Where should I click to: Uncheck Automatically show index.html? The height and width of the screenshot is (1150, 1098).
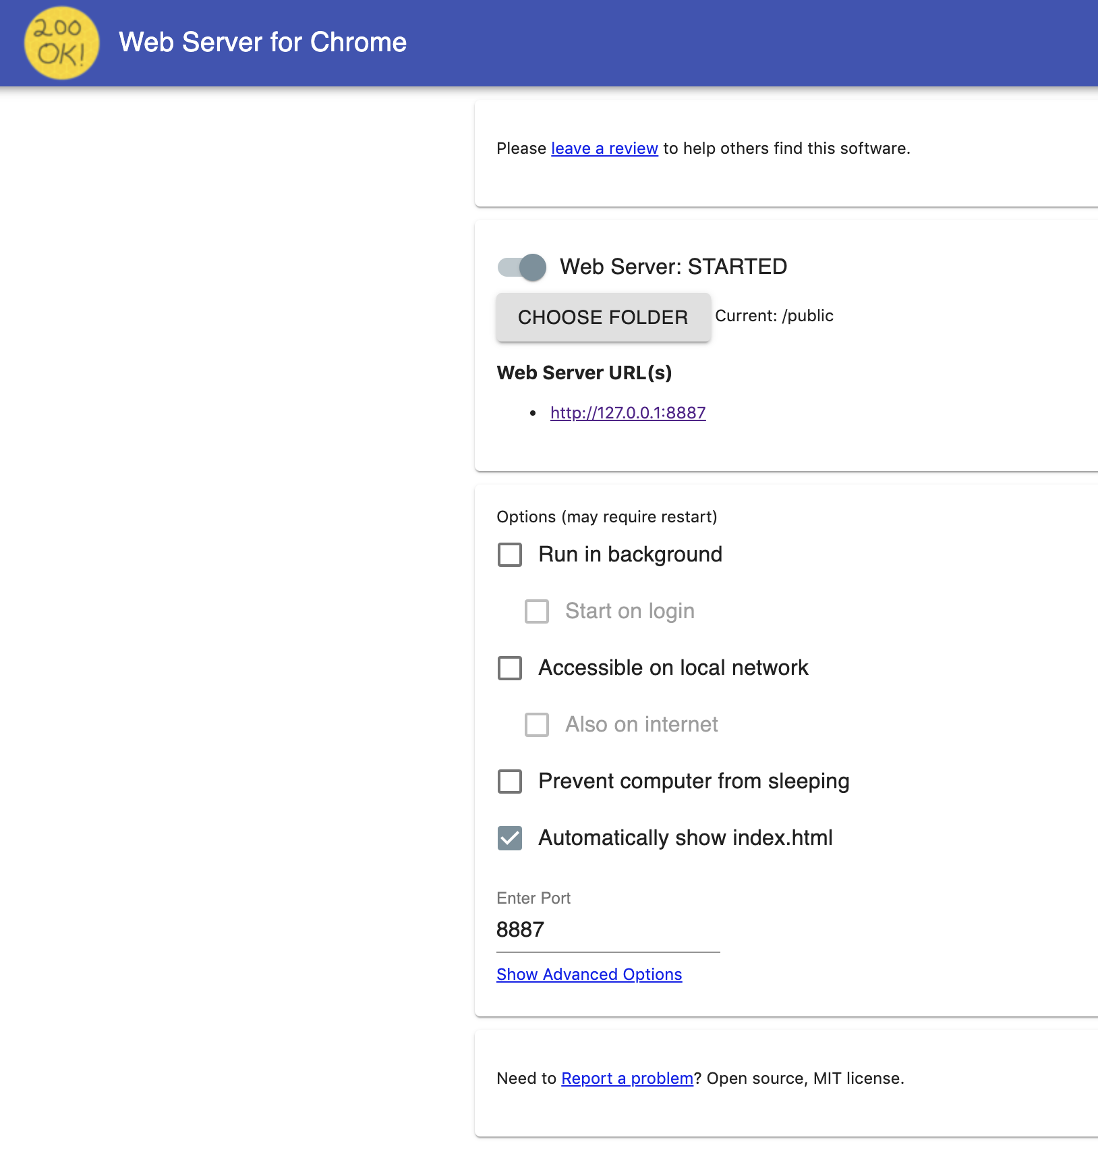coord(510,838)
